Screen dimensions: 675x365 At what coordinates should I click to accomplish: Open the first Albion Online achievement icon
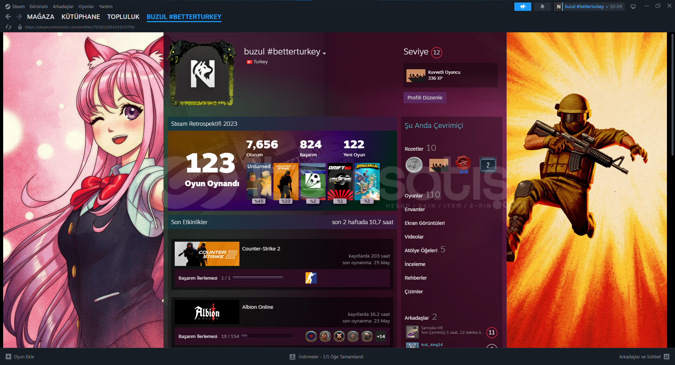pyautogui.click(x=311, y=336)
